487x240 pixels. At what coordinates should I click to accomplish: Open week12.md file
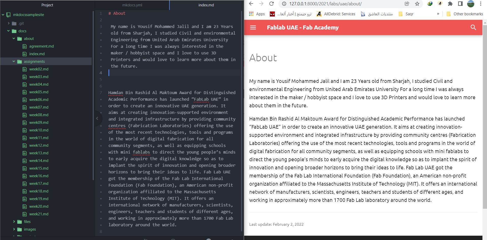click(39, 145)
